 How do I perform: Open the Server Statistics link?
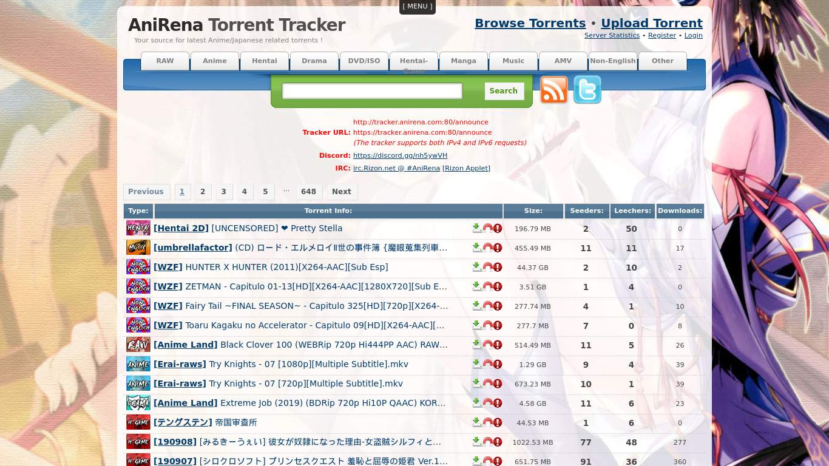coord(612,36)
